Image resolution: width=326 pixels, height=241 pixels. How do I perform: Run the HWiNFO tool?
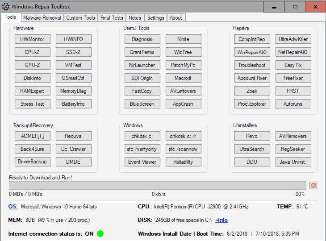[74, 39]
